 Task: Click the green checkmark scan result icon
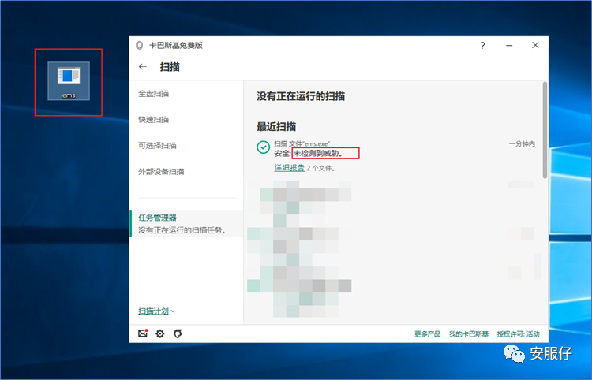(263, 147)
